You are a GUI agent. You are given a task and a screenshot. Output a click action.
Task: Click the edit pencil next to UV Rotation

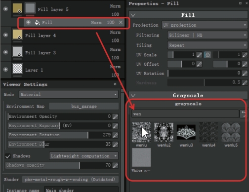tap(245, 74)
